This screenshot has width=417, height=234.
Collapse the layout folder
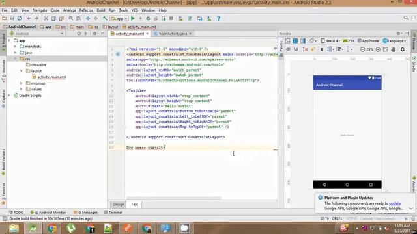(x=22, y=71)
